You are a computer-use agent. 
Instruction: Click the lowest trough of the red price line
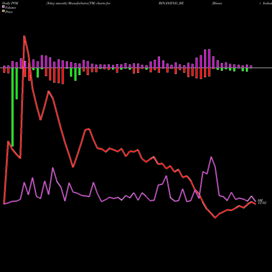tap(215, 218)
